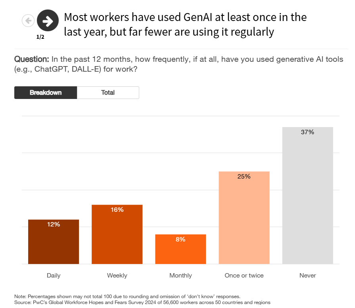Click the PwC source citation line
This screenshot has width=355, height=308.
click(142, 302)
